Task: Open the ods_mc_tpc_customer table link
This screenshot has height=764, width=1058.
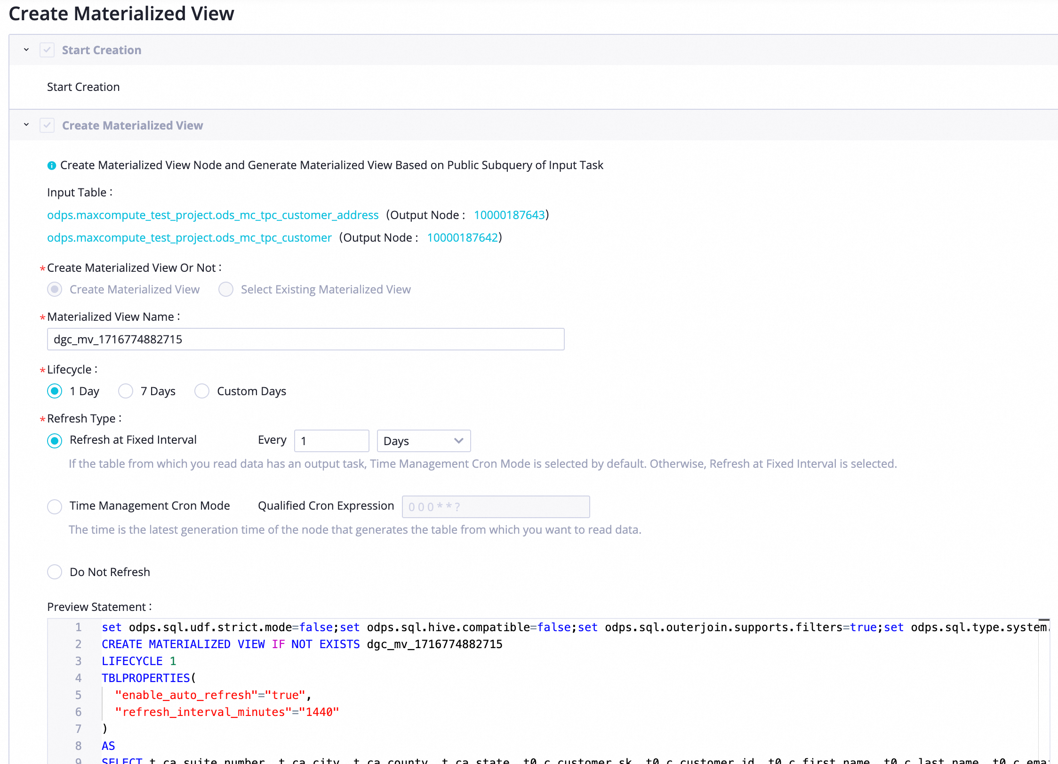Action: [189, 238]
